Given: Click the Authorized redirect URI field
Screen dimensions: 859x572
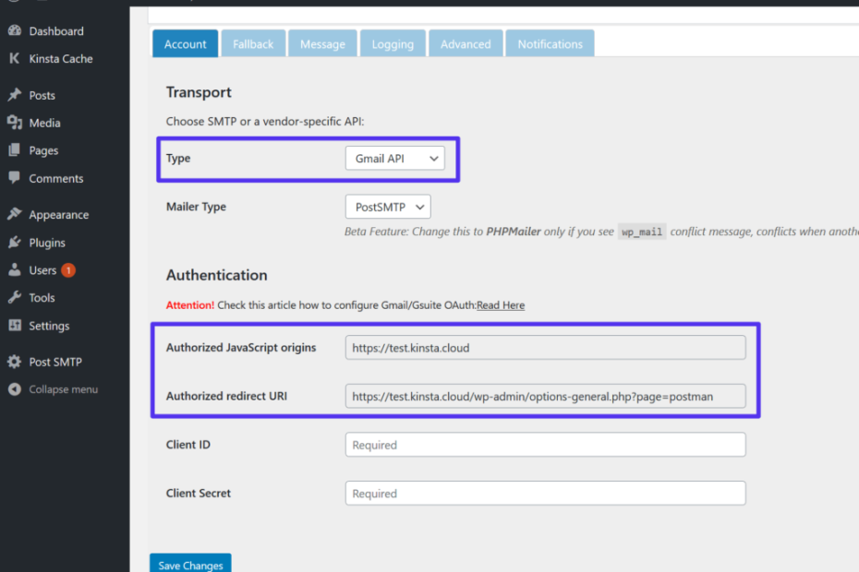Looking at the screenshot, I should click(x=546, y=397).
